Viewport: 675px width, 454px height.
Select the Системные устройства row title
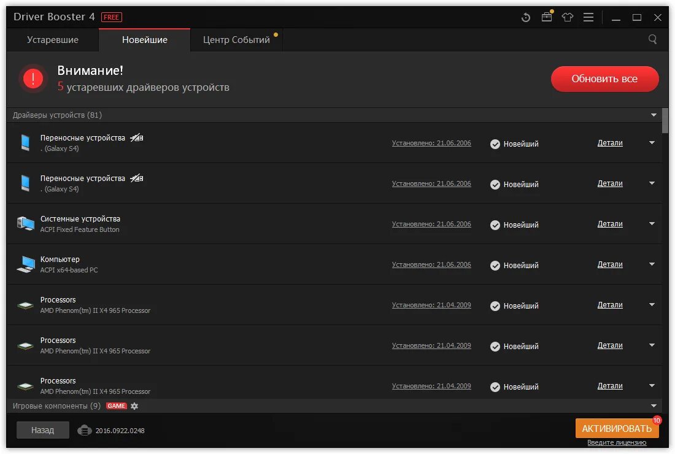pyautogui.click(x=80, y=218)
